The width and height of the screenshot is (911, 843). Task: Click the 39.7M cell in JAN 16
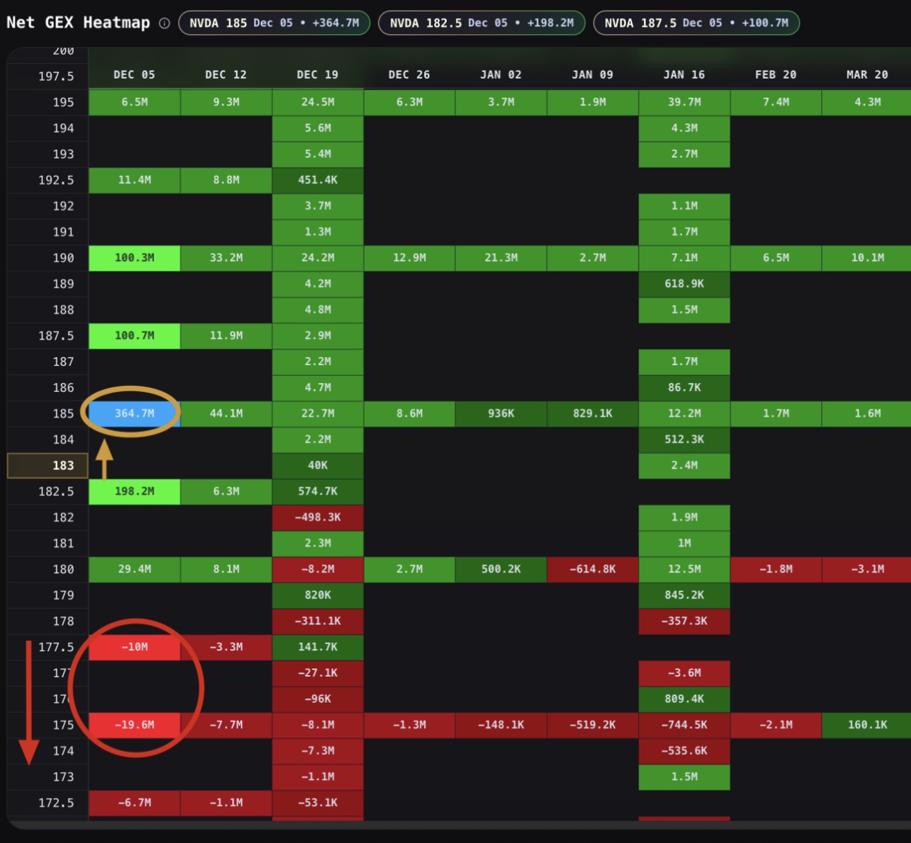tap(684, 102)
